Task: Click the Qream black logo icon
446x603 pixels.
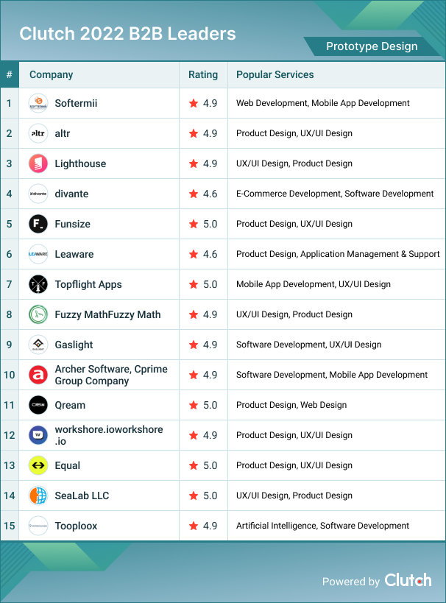Action: [x=38, y=405]
